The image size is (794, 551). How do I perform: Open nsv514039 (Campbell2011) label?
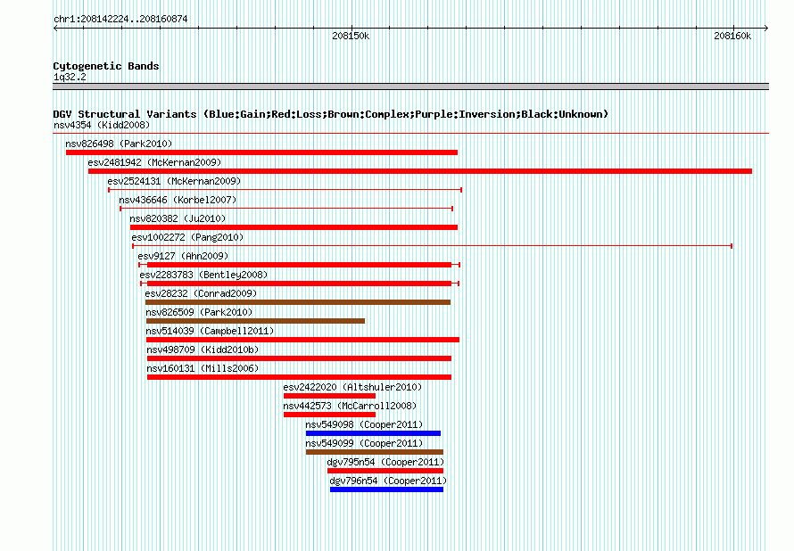click(x=211, y=331)
